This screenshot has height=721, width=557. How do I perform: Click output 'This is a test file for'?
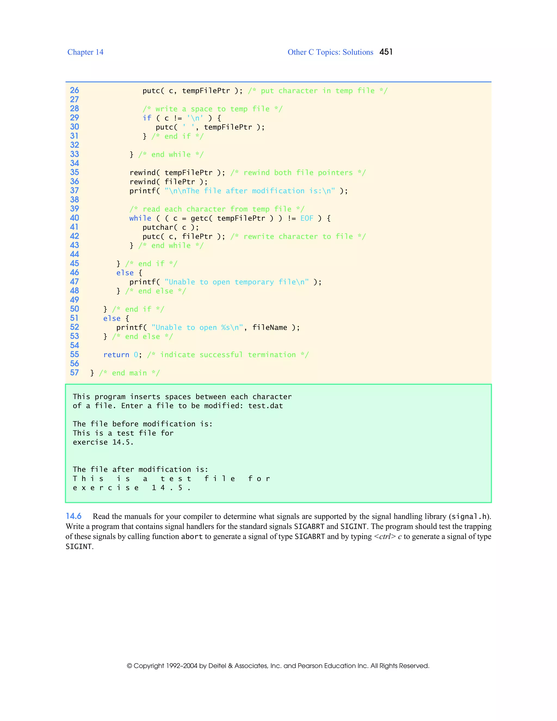tap(123, 433)
